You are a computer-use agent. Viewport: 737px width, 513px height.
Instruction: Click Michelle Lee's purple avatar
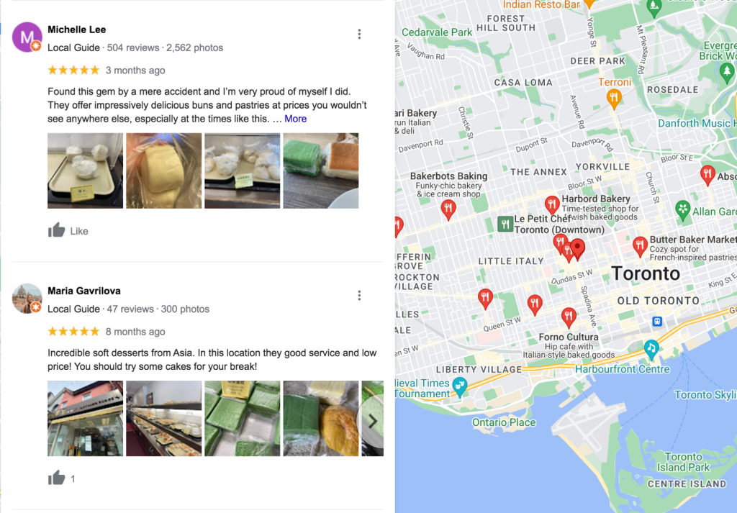tap(27, 37)
